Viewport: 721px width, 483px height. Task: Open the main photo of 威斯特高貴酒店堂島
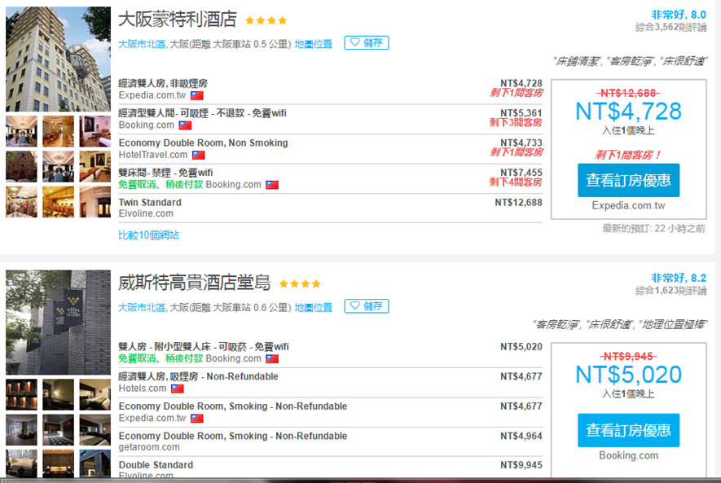tap(58, 322)
